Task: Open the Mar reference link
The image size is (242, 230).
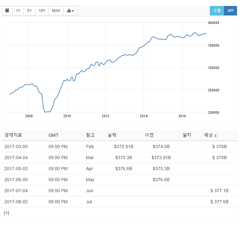Action: point(90,158)
